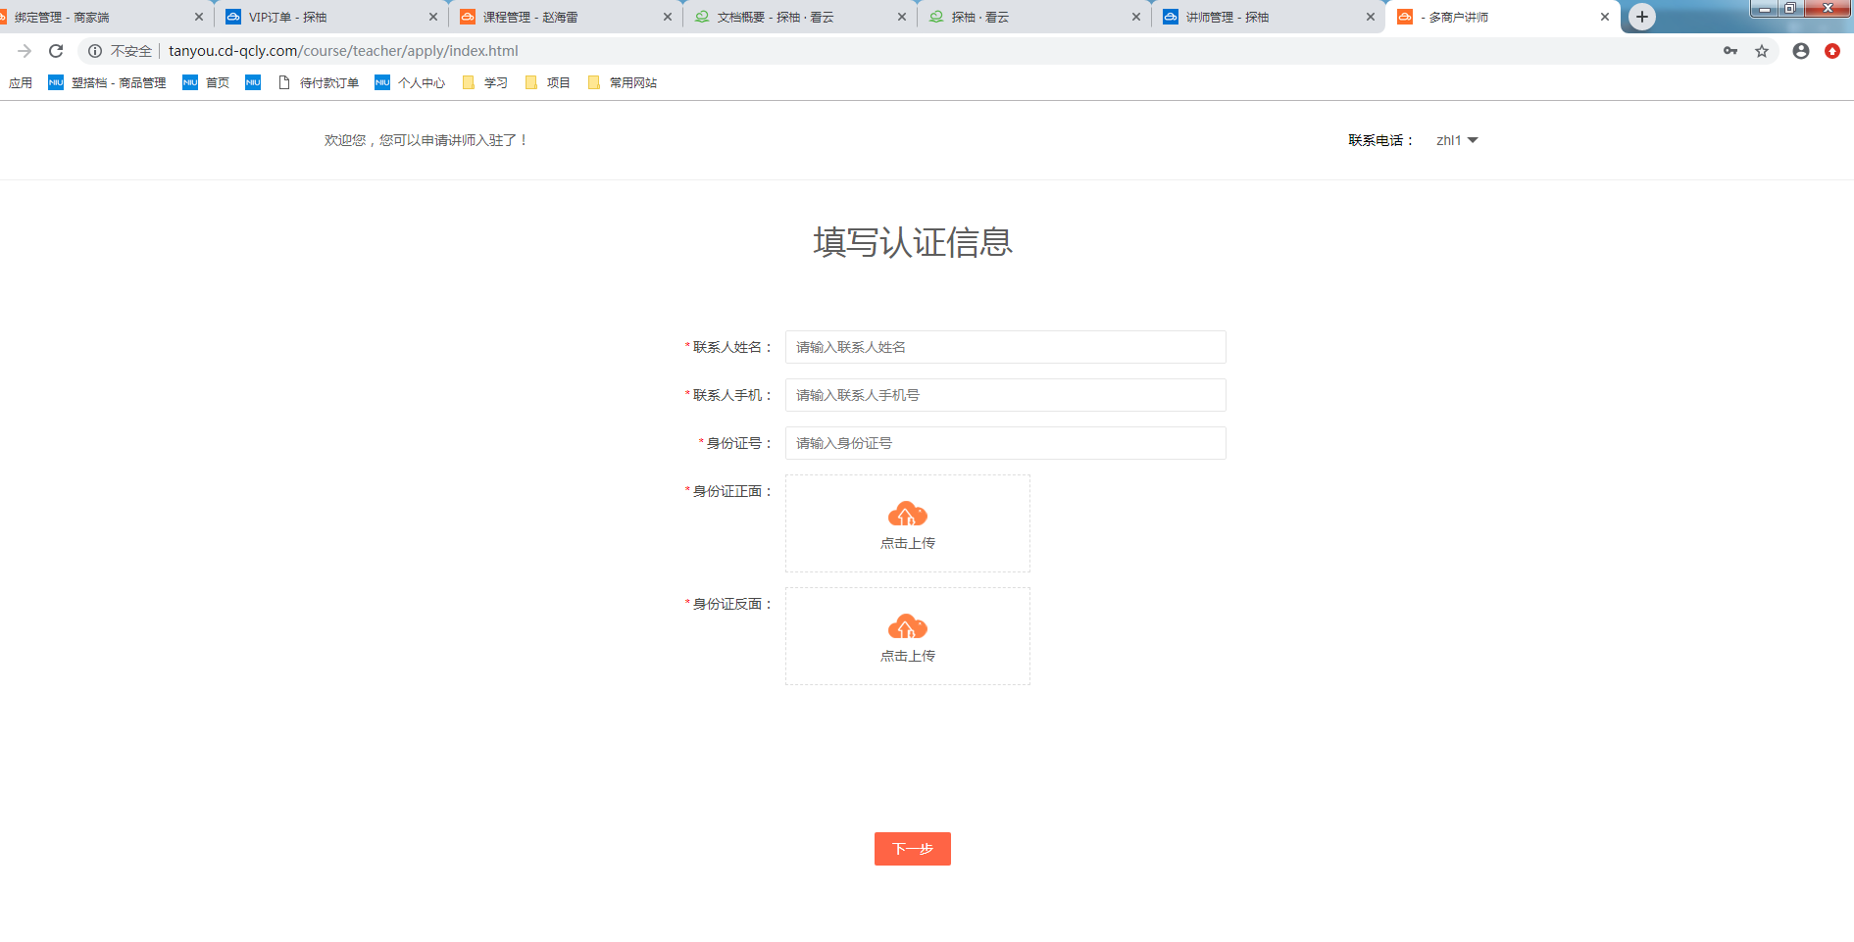Open the 塑搭档 - 商品管理 bookmark
Viewport: 1854px width, 942px height.
tap(107, 82)
